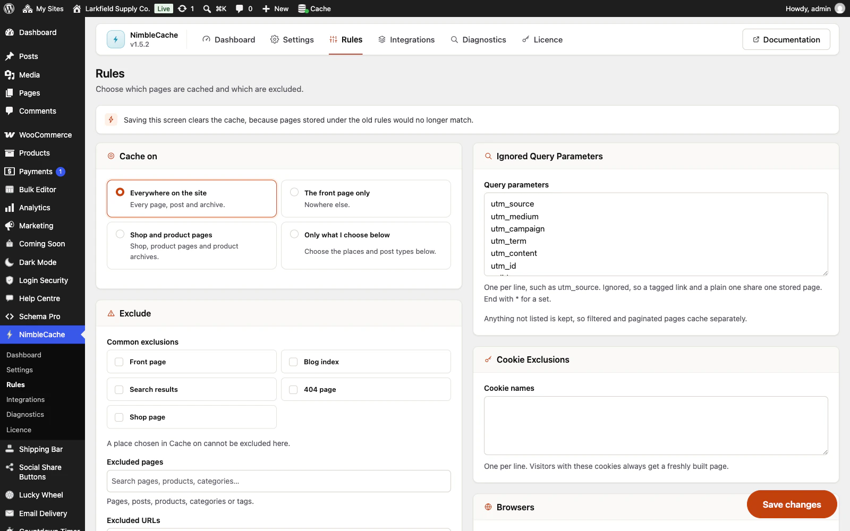Click the Excluded pages search field
This screenshot has width=850, height=531.
[x=279, y=481]
